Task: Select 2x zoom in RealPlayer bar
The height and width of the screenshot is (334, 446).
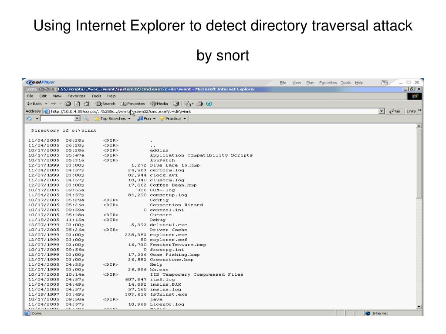Action: coord(47,89)
